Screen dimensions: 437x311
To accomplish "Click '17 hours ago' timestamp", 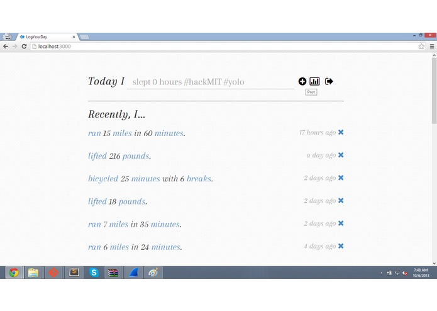I will (x=318, y=132).
